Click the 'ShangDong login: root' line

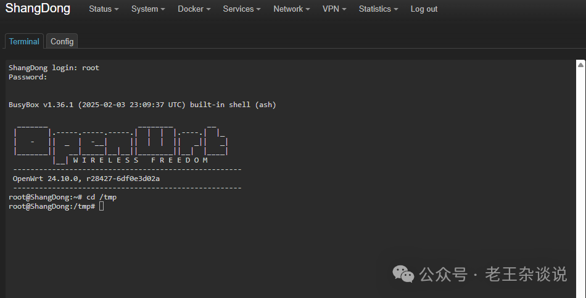coord(54,68)
